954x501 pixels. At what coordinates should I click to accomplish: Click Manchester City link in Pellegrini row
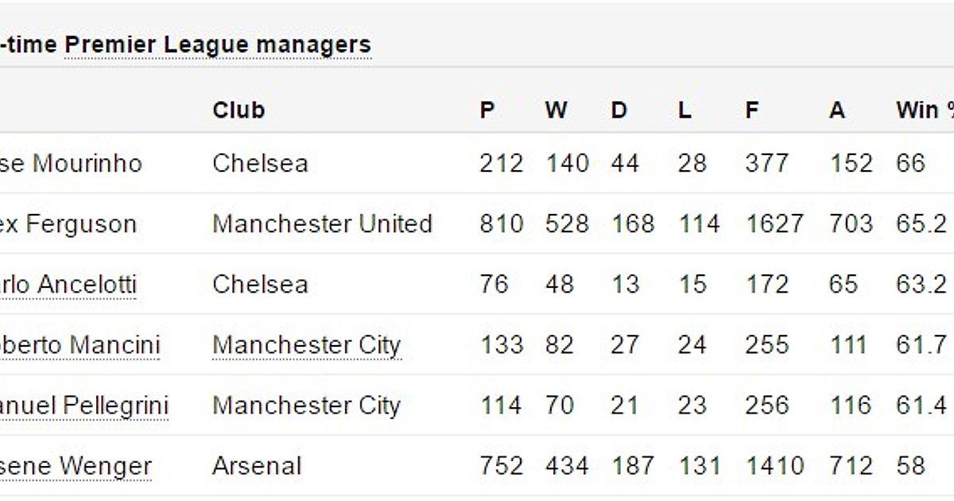(306, 406)
